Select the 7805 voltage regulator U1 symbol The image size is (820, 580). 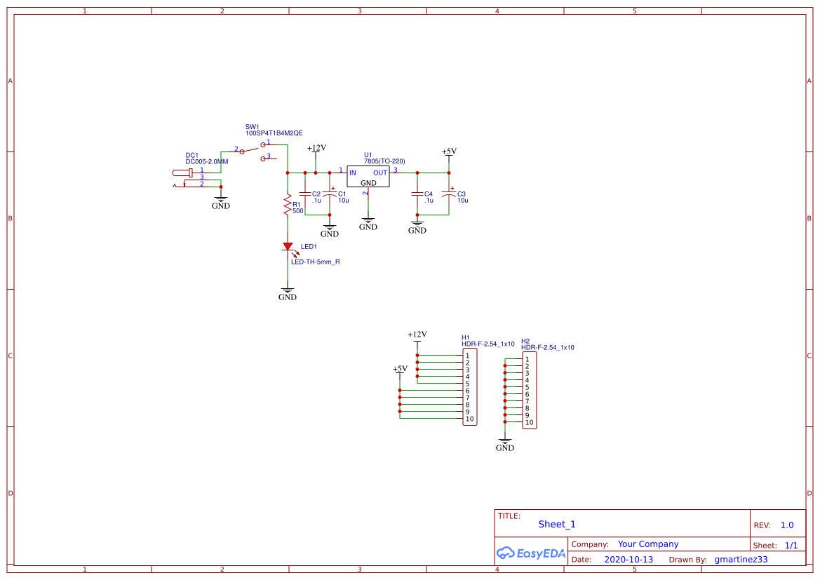tap(367, 177)
